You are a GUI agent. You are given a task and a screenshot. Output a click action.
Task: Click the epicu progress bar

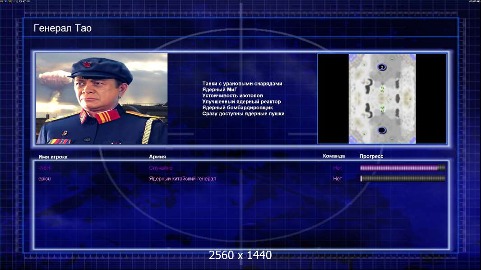402,179
